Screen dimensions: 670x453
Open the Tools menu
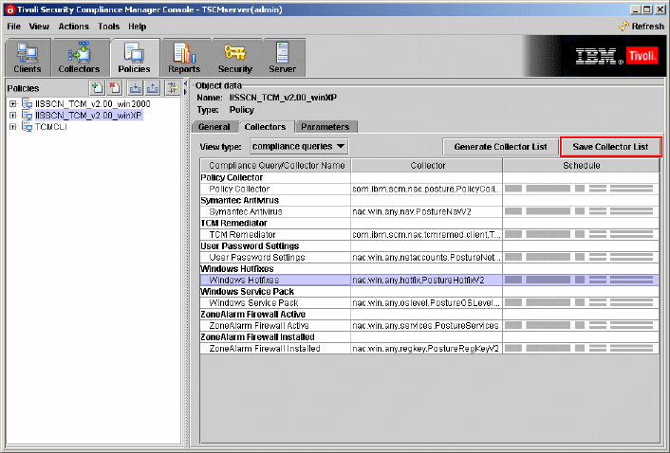pos(108,27)
